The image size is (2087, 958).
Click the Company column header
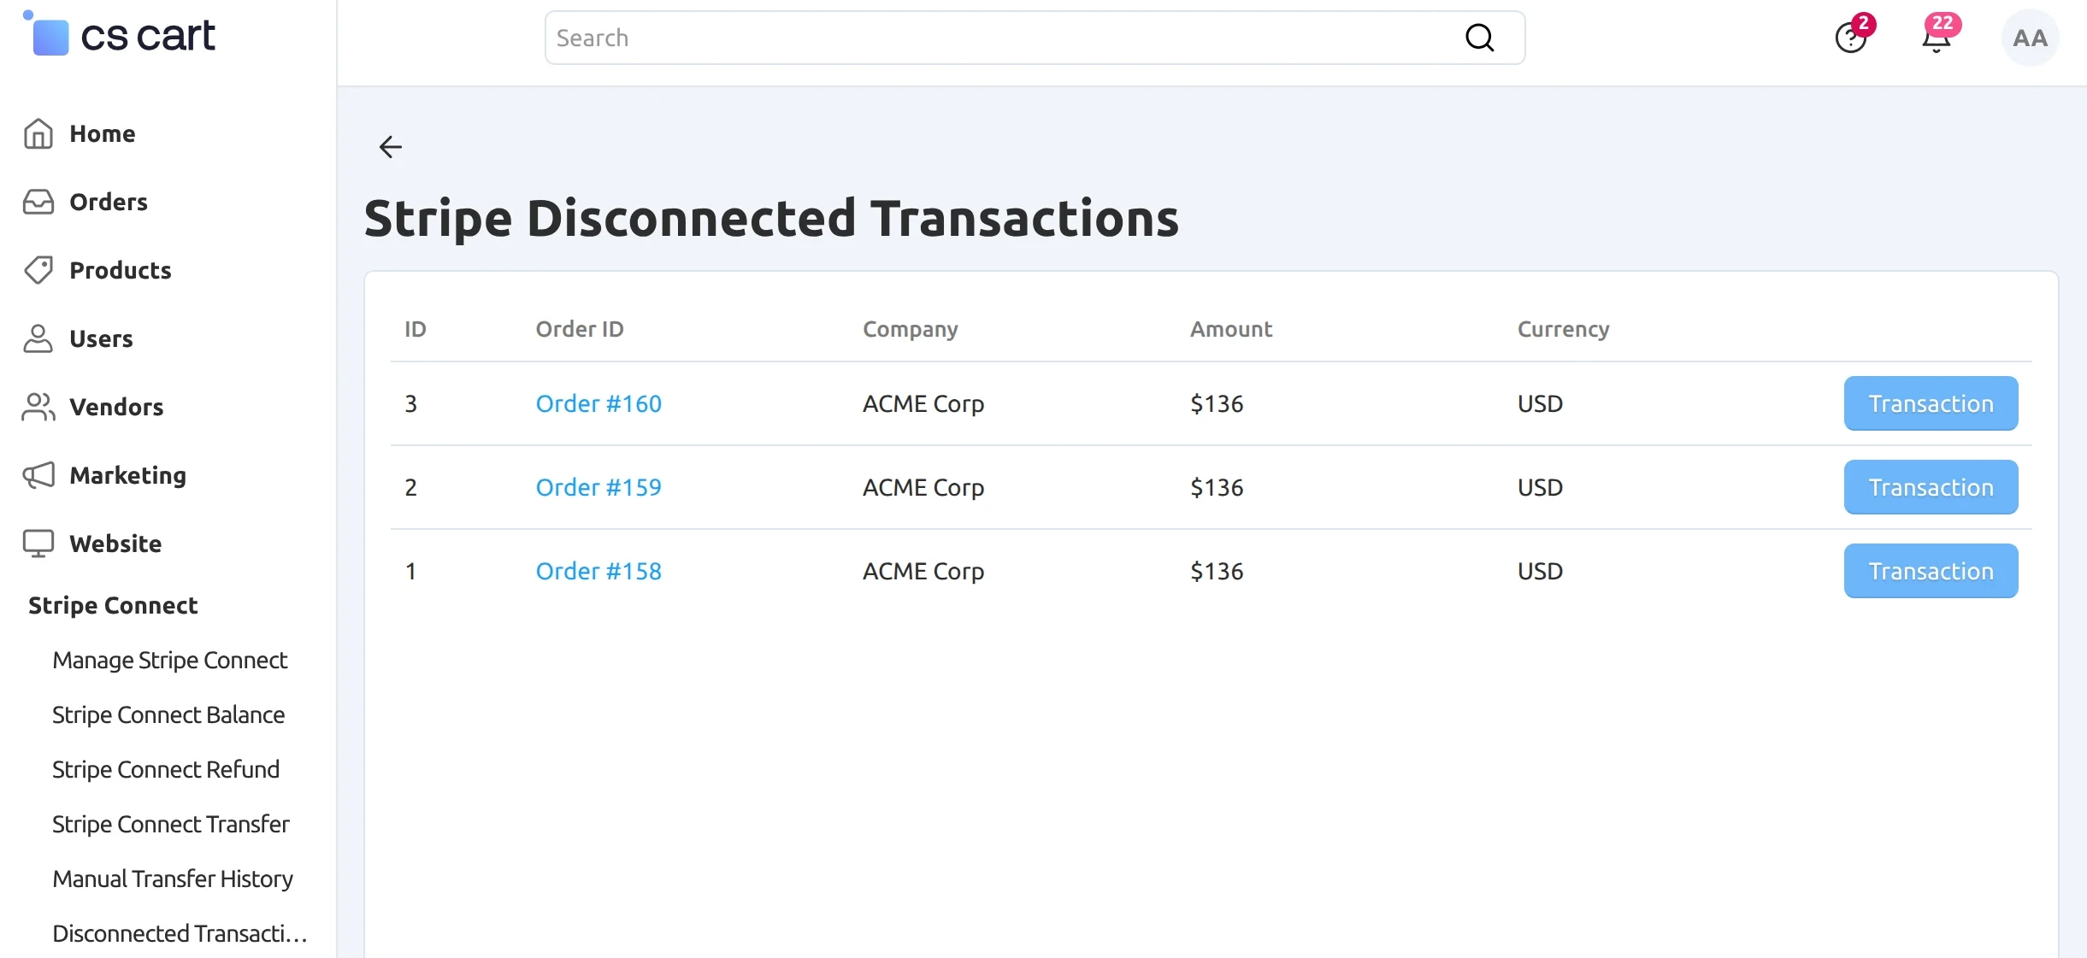click(911, 329)
